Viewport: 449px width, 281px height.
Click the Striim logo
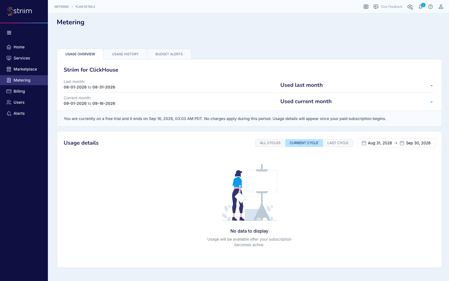[x=19, y=11]
